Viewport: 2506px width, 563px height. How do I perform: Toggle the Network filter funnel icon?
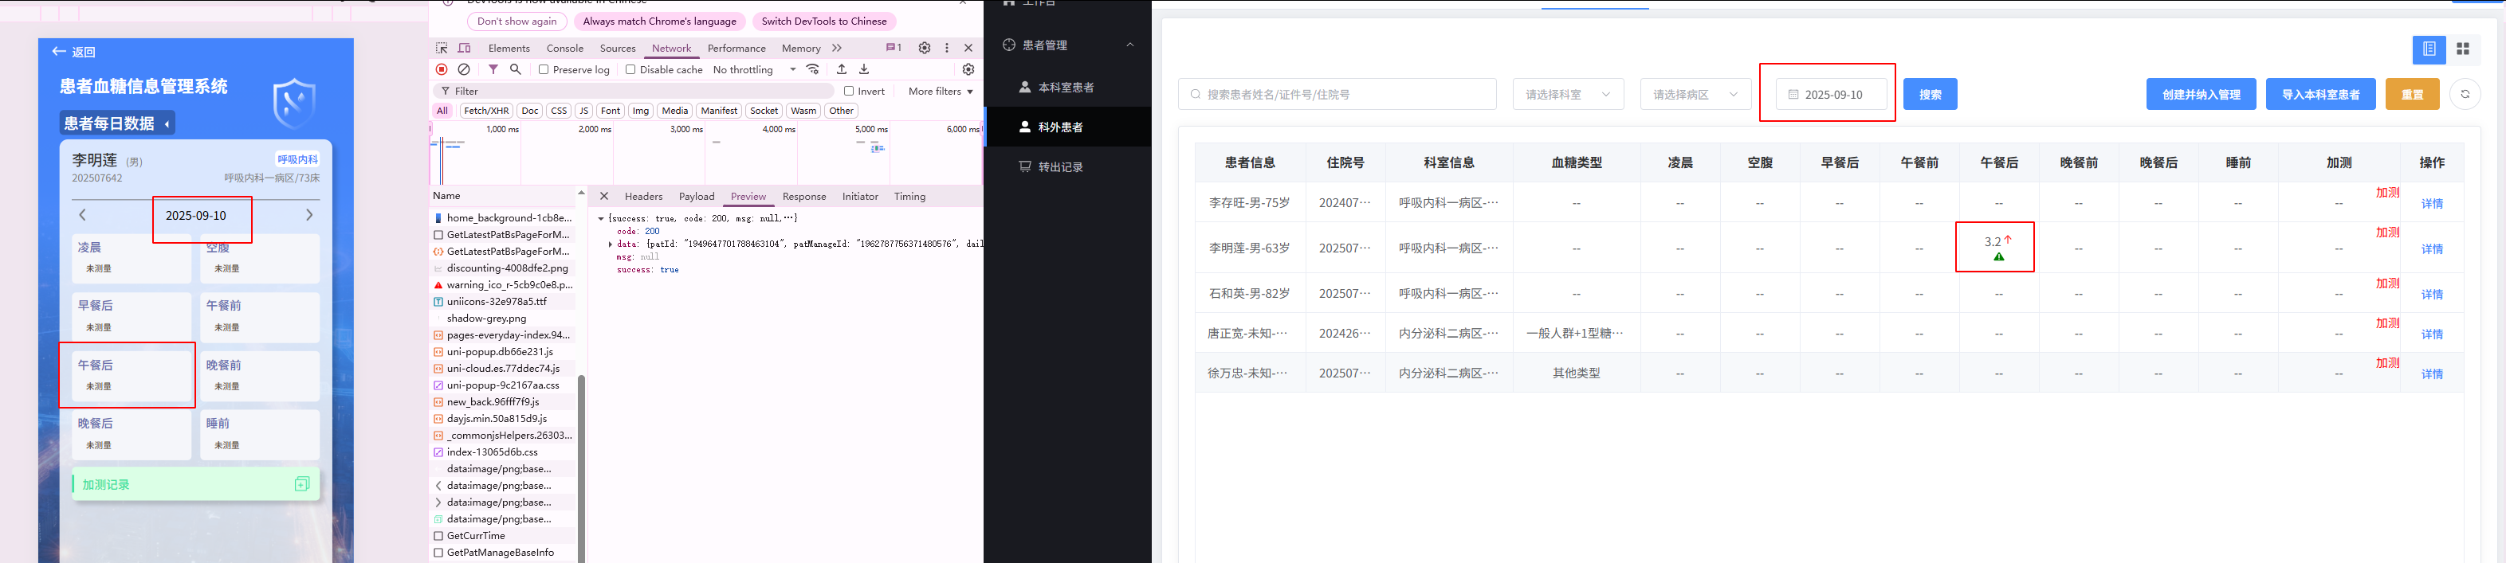493,69
